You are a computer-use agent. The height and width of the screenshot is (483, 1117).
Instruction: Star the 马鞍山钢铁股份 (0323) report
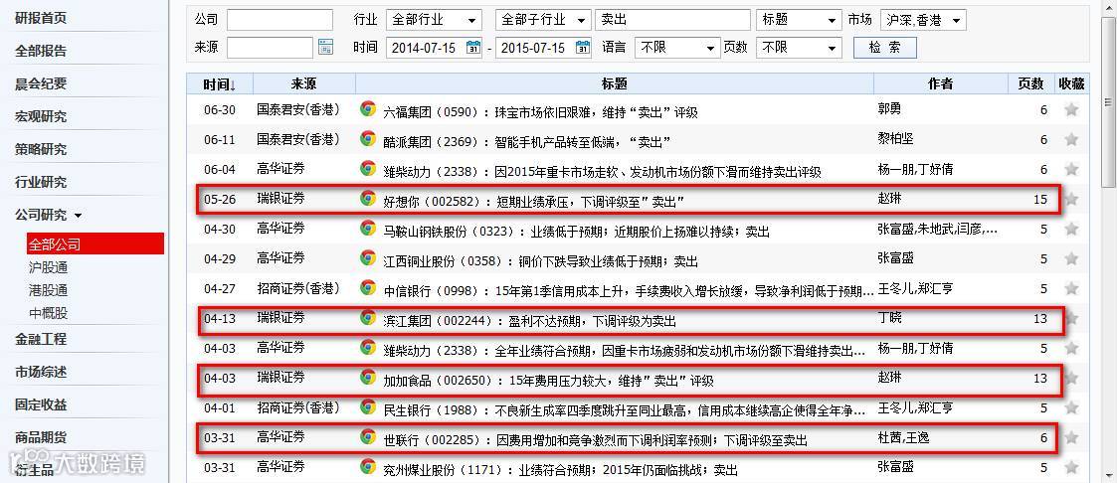1070,230
